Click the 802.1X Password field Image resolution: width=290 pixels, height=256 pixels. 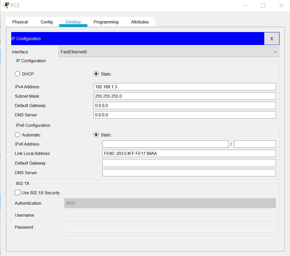170,227
